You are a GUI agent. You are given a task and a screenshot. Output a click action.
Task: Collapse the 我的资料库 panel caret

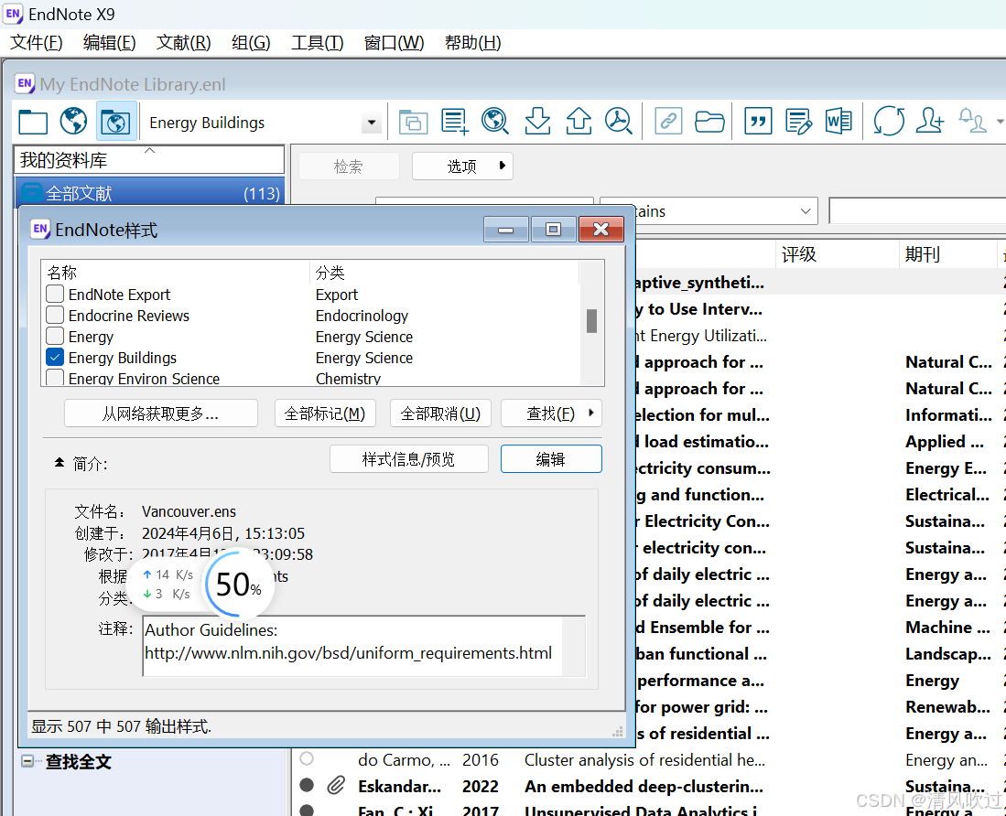149,151
